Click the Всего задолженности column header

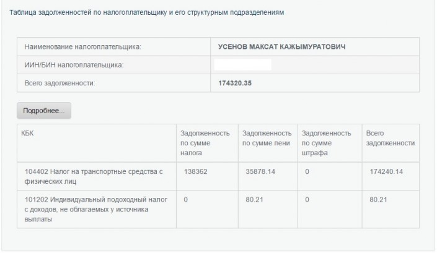(390, 138)
